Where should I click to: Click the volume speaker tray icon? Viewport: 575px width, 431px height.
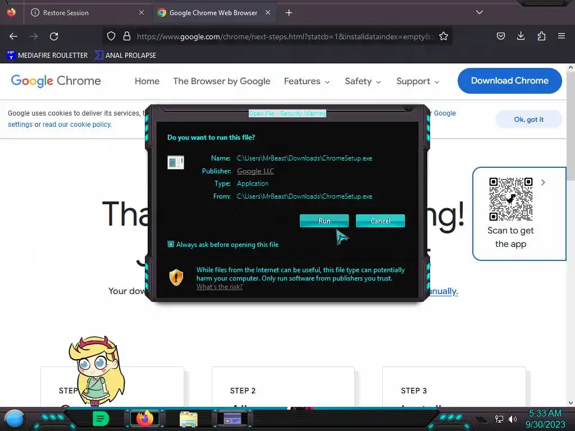[513, 419]
